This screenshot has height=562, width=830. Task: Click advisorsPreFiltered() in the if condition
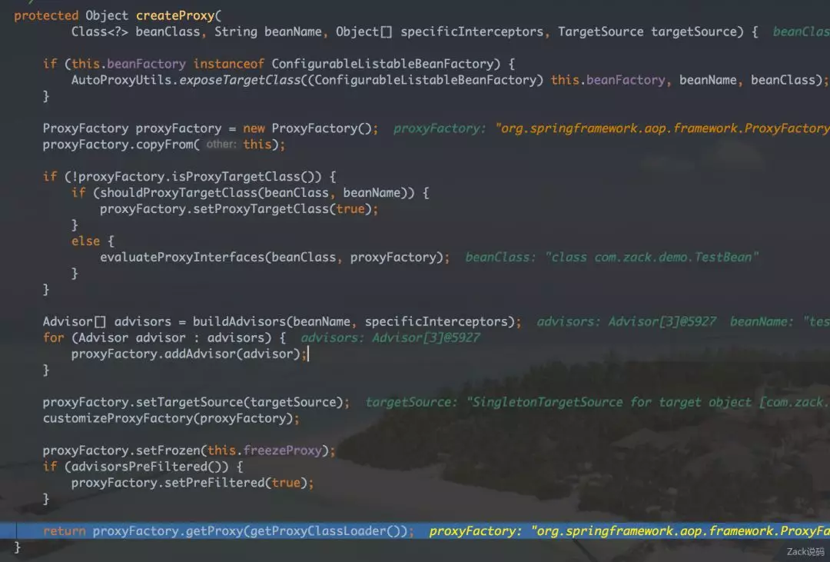pos(147,467)
